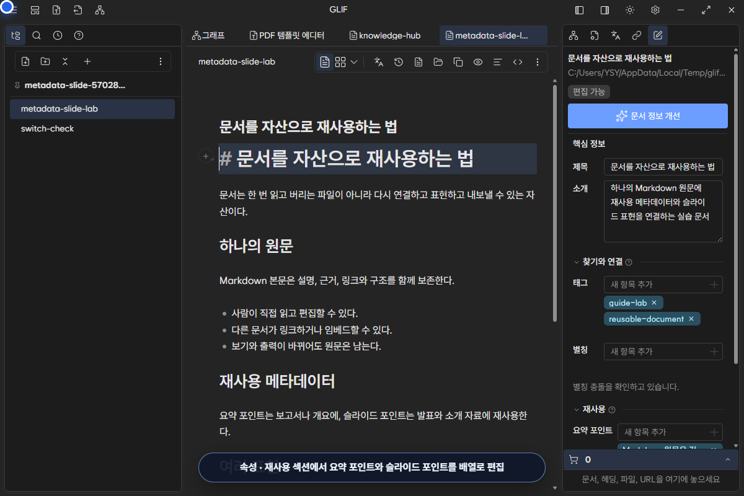Toggle source code view in editor toolbar

click(x=518, y=62)
